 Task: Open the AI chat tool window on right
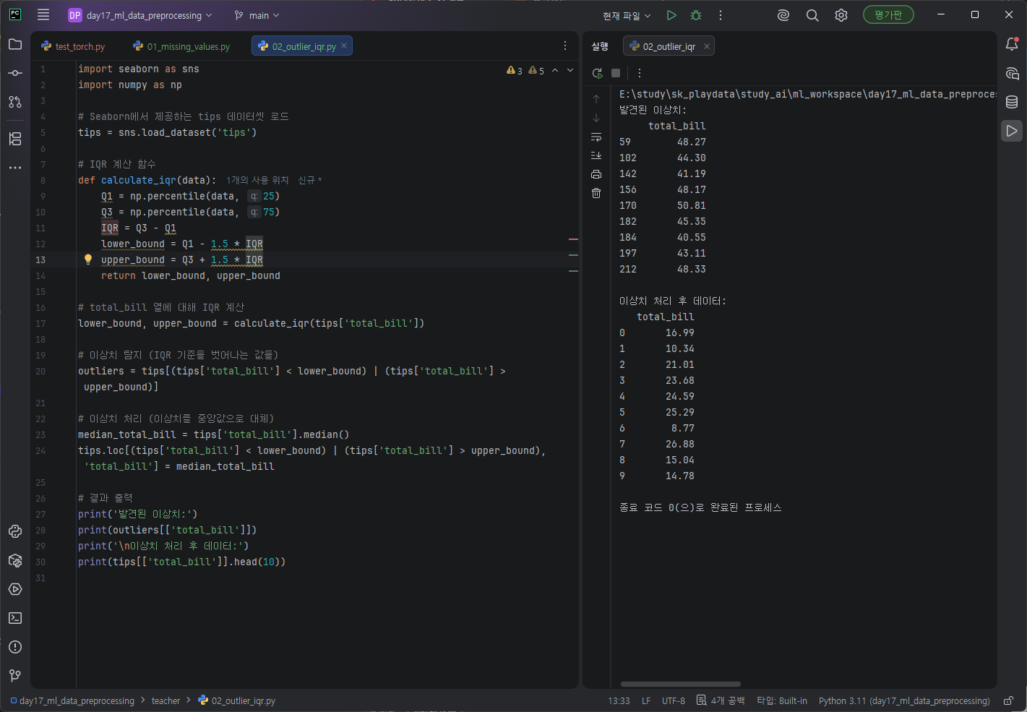point(1012,73)
